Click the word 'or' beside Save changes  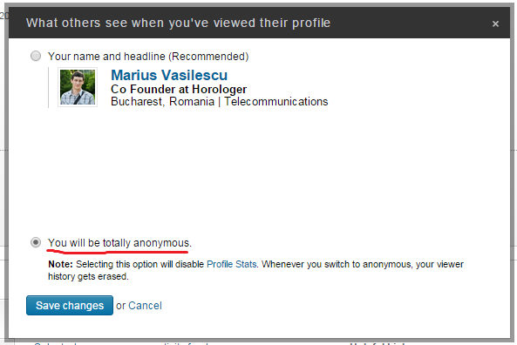point(120,306)
